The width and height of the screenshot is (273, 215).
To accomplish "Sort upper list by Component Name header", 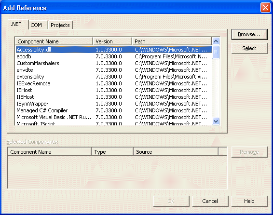I will [54, 41].
